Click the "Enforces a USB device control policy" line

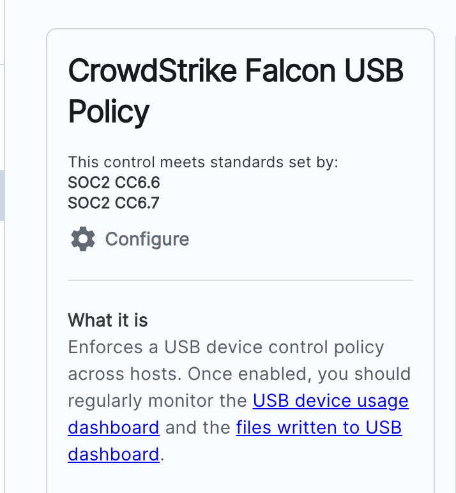[x=226, y=348]
